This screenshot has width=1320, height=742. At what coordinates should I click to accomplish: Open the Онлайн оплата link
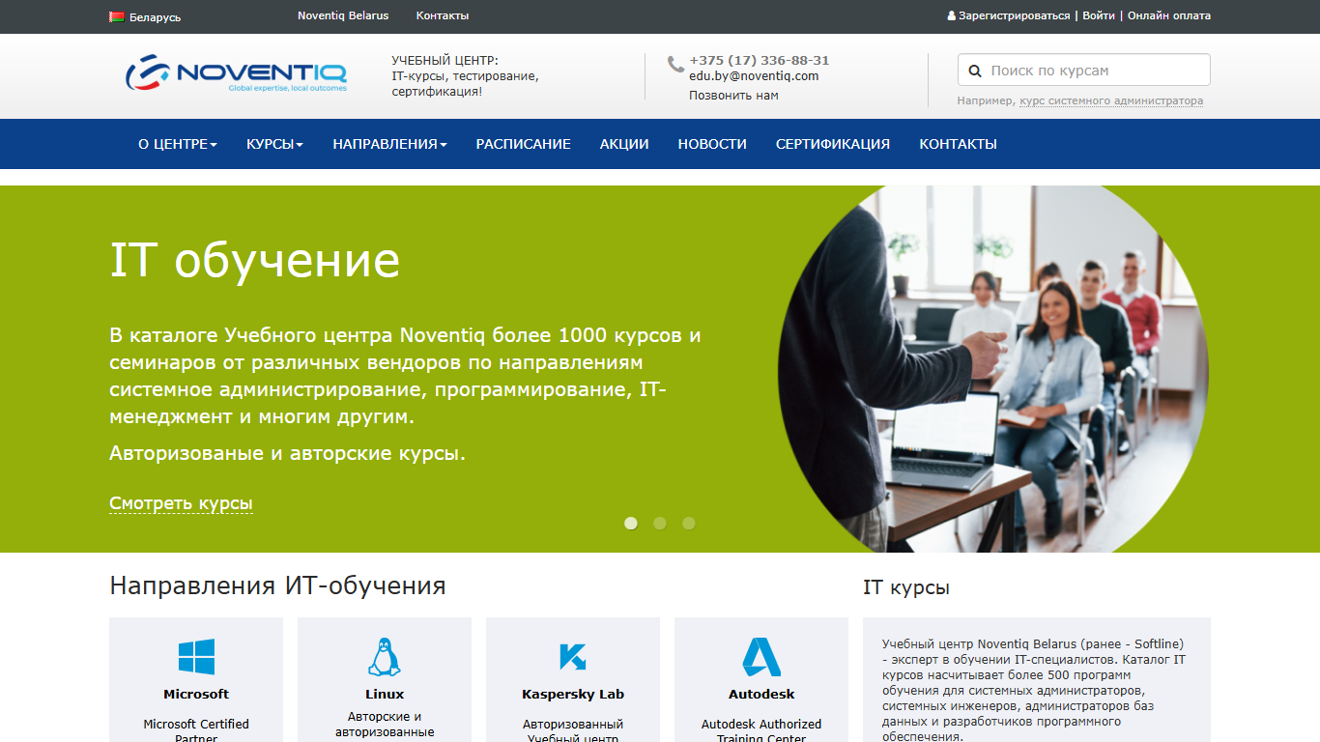click(1169, 15)
